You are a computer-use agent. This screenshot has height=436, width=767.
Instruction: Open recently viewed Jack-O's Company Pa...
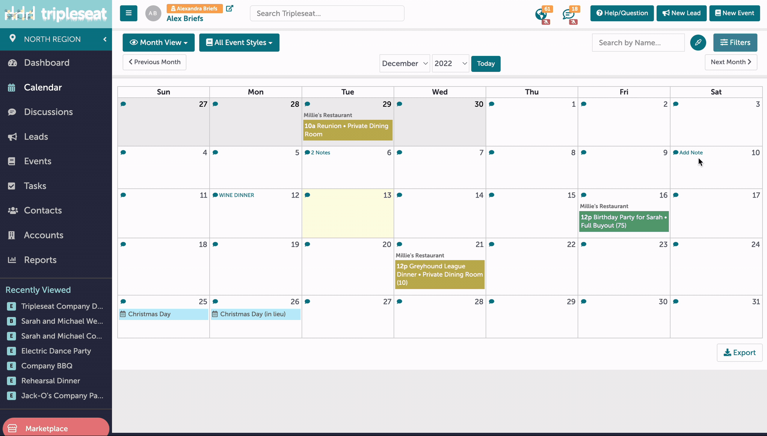tap(62, 396)
